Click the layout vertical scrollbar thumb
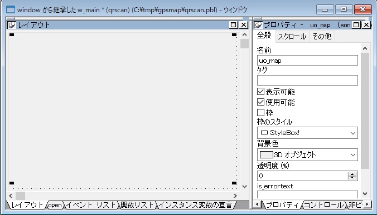 [x=244, y=44]
